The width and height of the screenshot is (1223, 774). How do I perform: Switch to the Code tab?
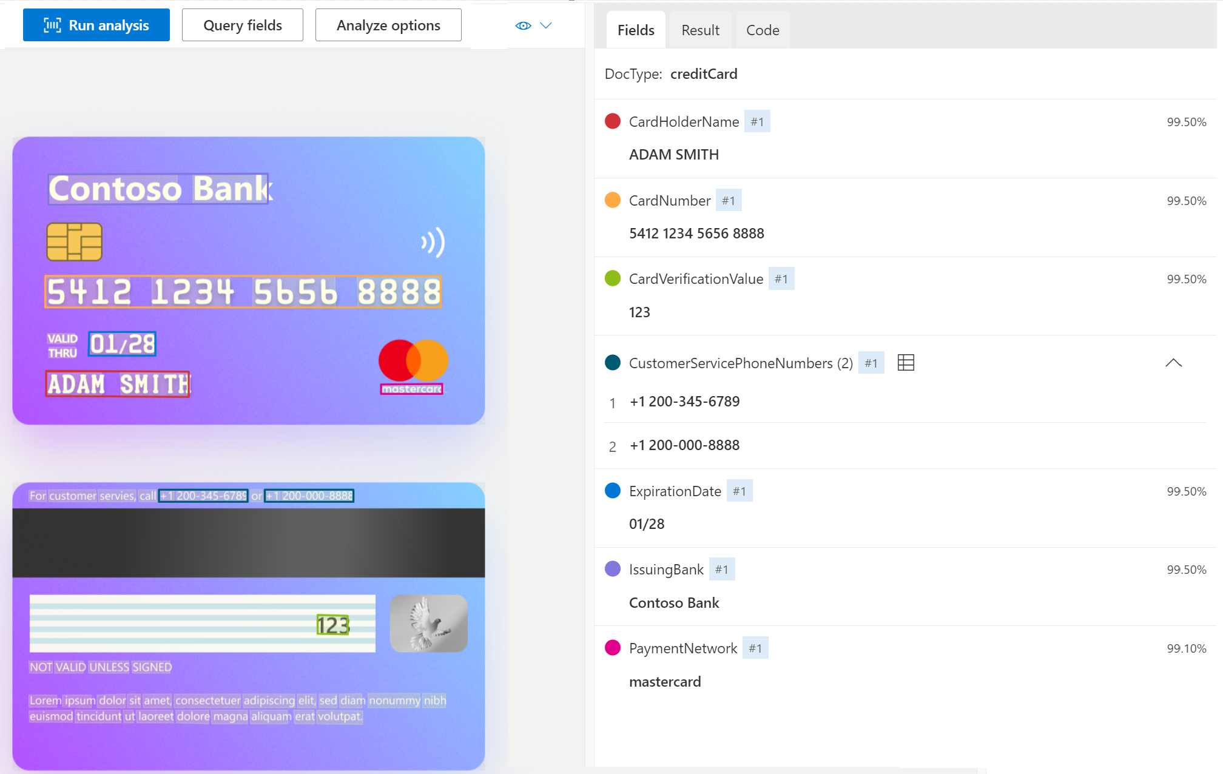762,30
